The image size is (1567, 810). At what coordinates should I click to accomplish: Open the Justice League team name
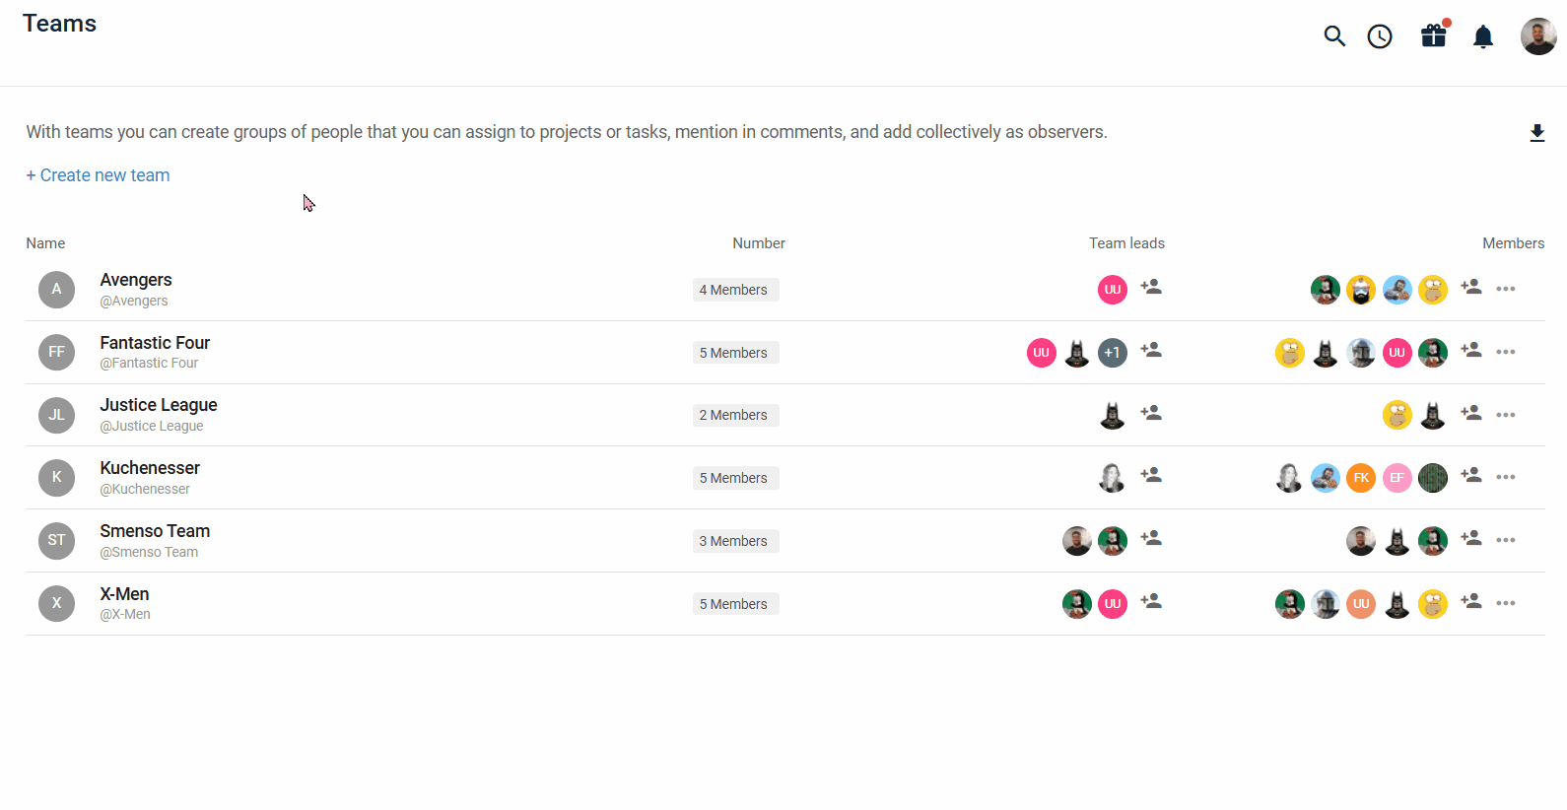[159, 405]
